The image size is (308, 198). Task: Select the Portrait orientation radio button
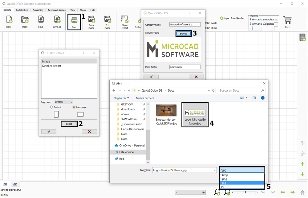pyautogui.click(x=51, y=107)
